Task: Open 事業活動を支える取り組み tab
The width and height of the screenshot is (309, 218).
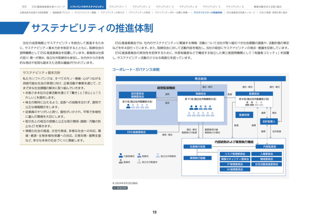Action: (268, 7)
